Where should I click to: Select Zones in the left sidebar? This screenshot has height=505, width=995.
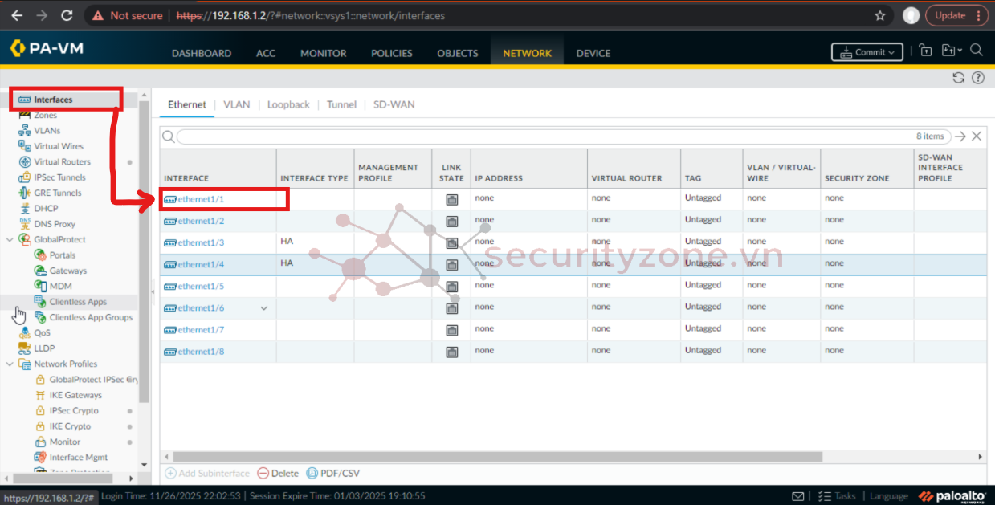pyautogui.click(x=45, y=115)
